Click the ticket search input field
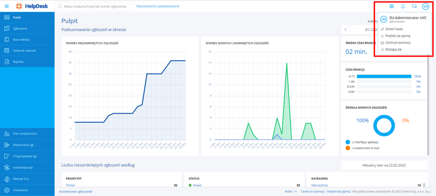This screenshot has width=436, height=196. point(96,6)
